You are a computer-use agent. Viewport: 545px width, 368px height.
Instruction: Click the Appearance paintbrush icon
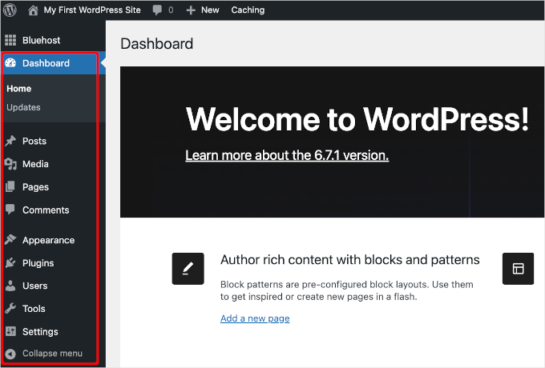[x=10, y=240]
